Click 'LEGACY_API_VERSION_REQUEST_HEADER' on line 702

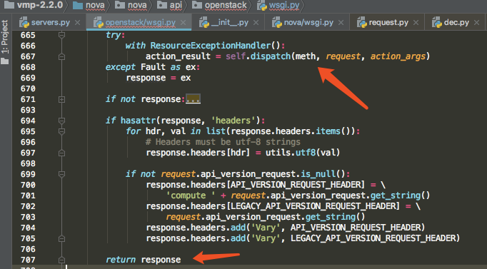tap(313, 206)
